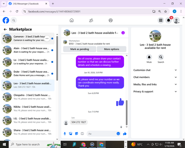The width and height of the screenshot is (185, 148).
Task: Select Leo conversation in list
Action: (28, 85)
